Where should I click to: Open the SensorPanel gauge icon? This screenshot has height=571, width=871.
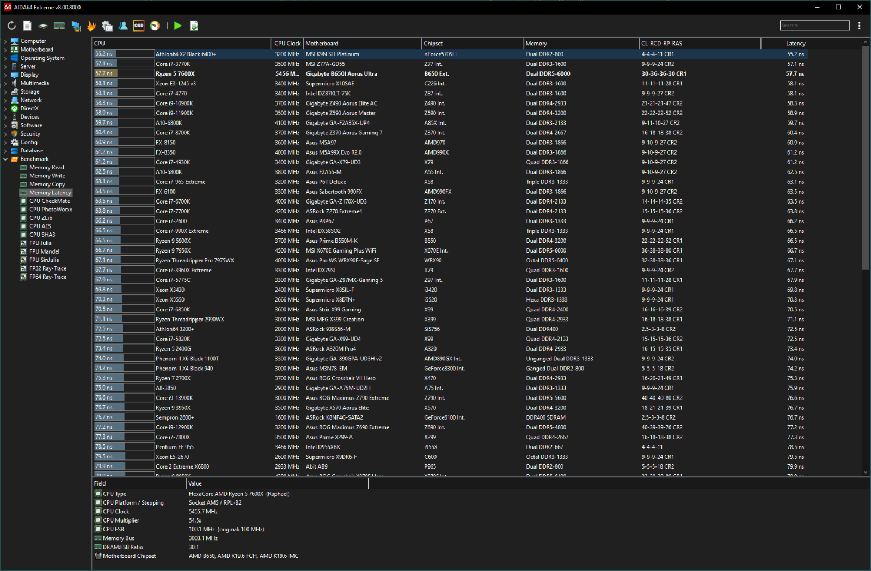point(155,26)
